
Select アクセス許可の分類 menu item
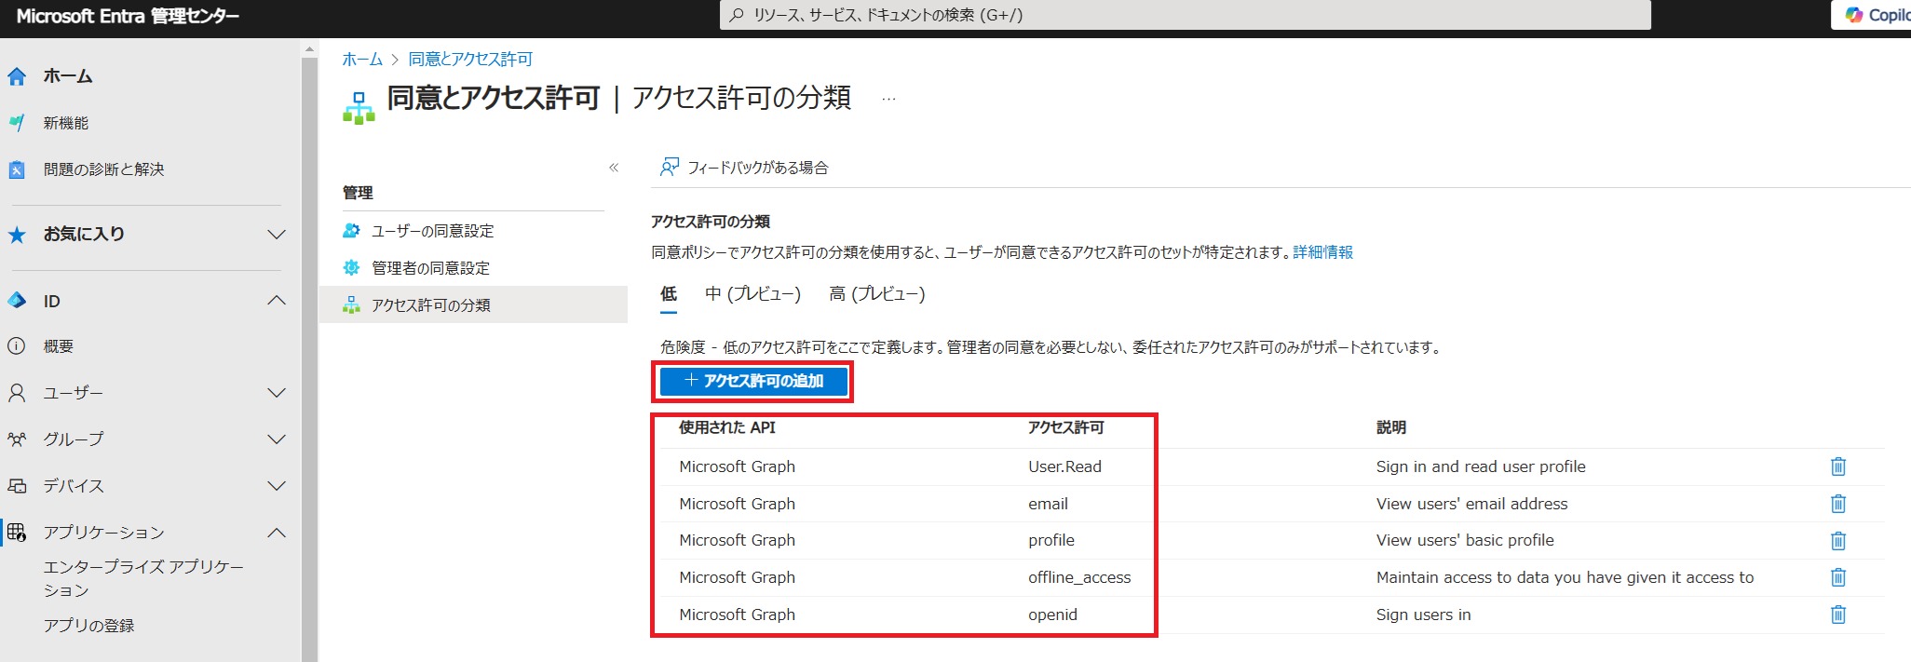point(473,304)
